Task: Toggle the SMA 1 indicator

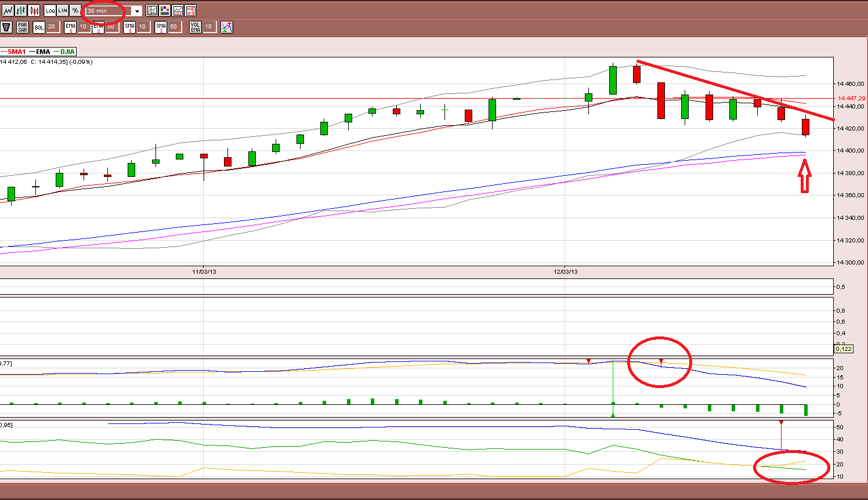Action: click(129, 27)
